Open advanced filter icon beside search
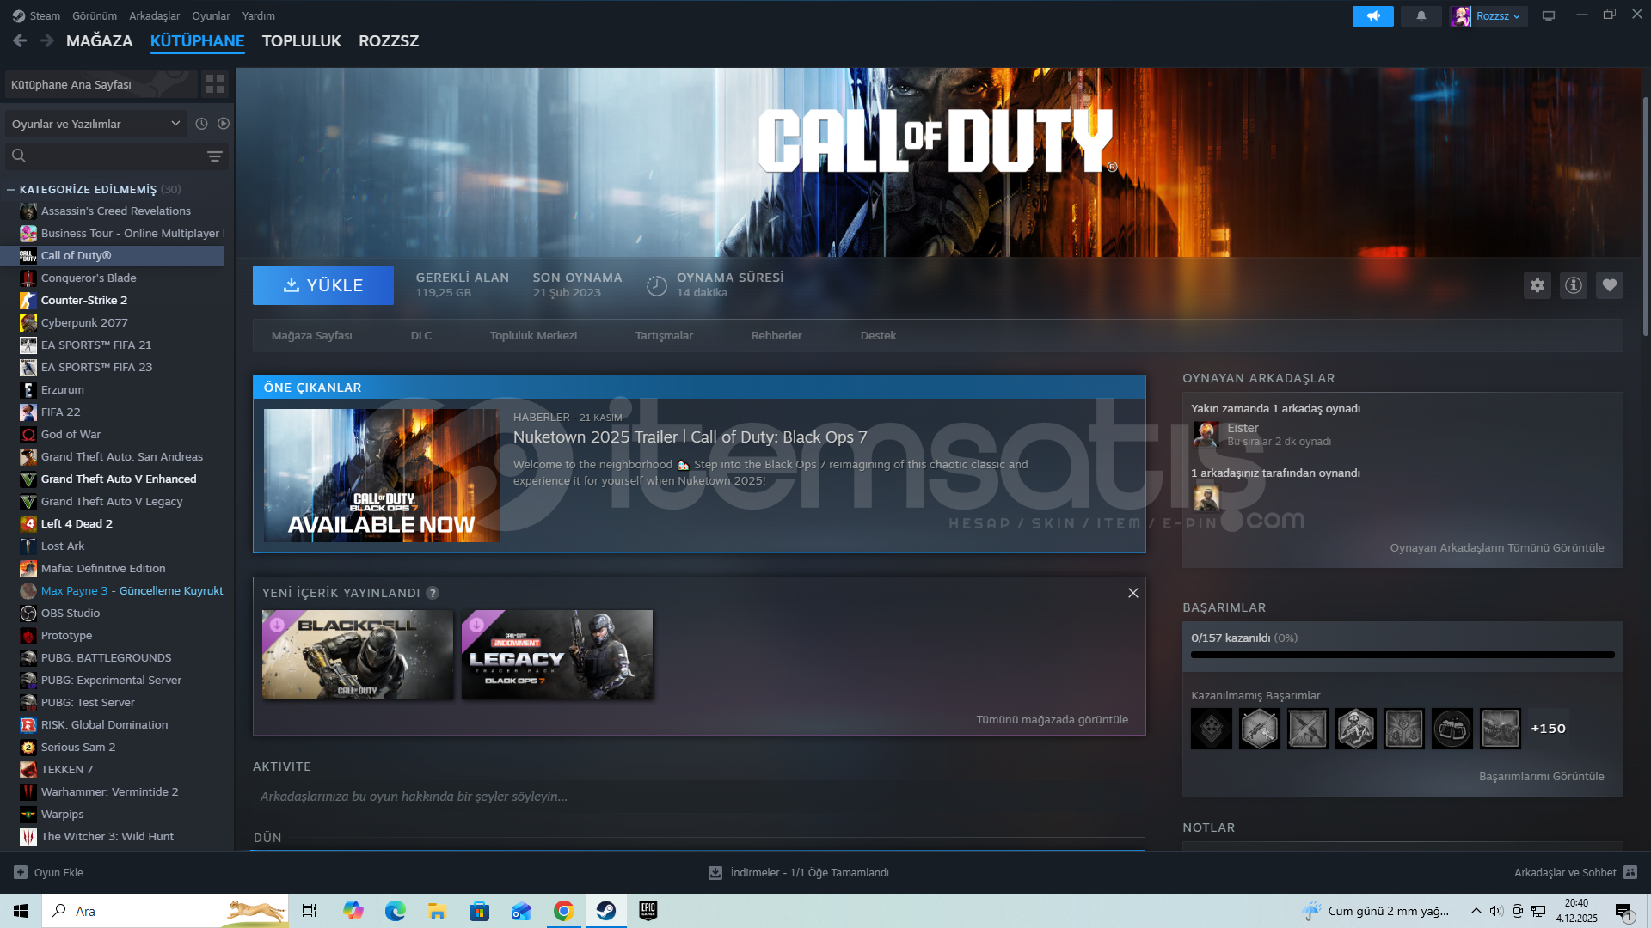This screenshot has height=928, width=1651. (214, 156)
